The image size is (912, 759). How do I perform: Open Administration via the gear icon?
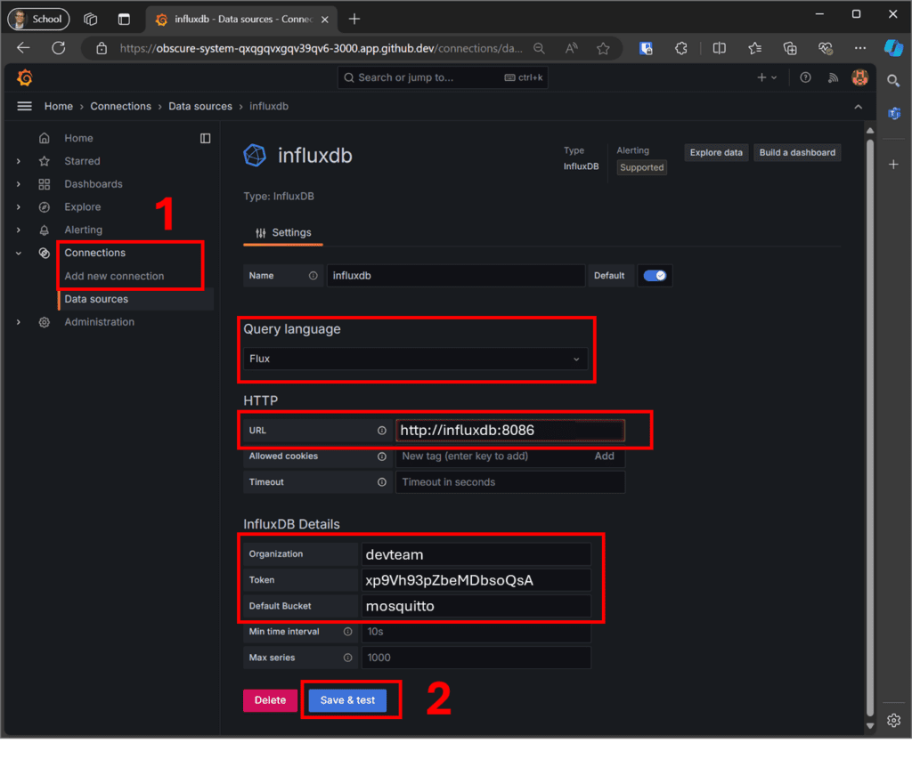click(44, 322)
